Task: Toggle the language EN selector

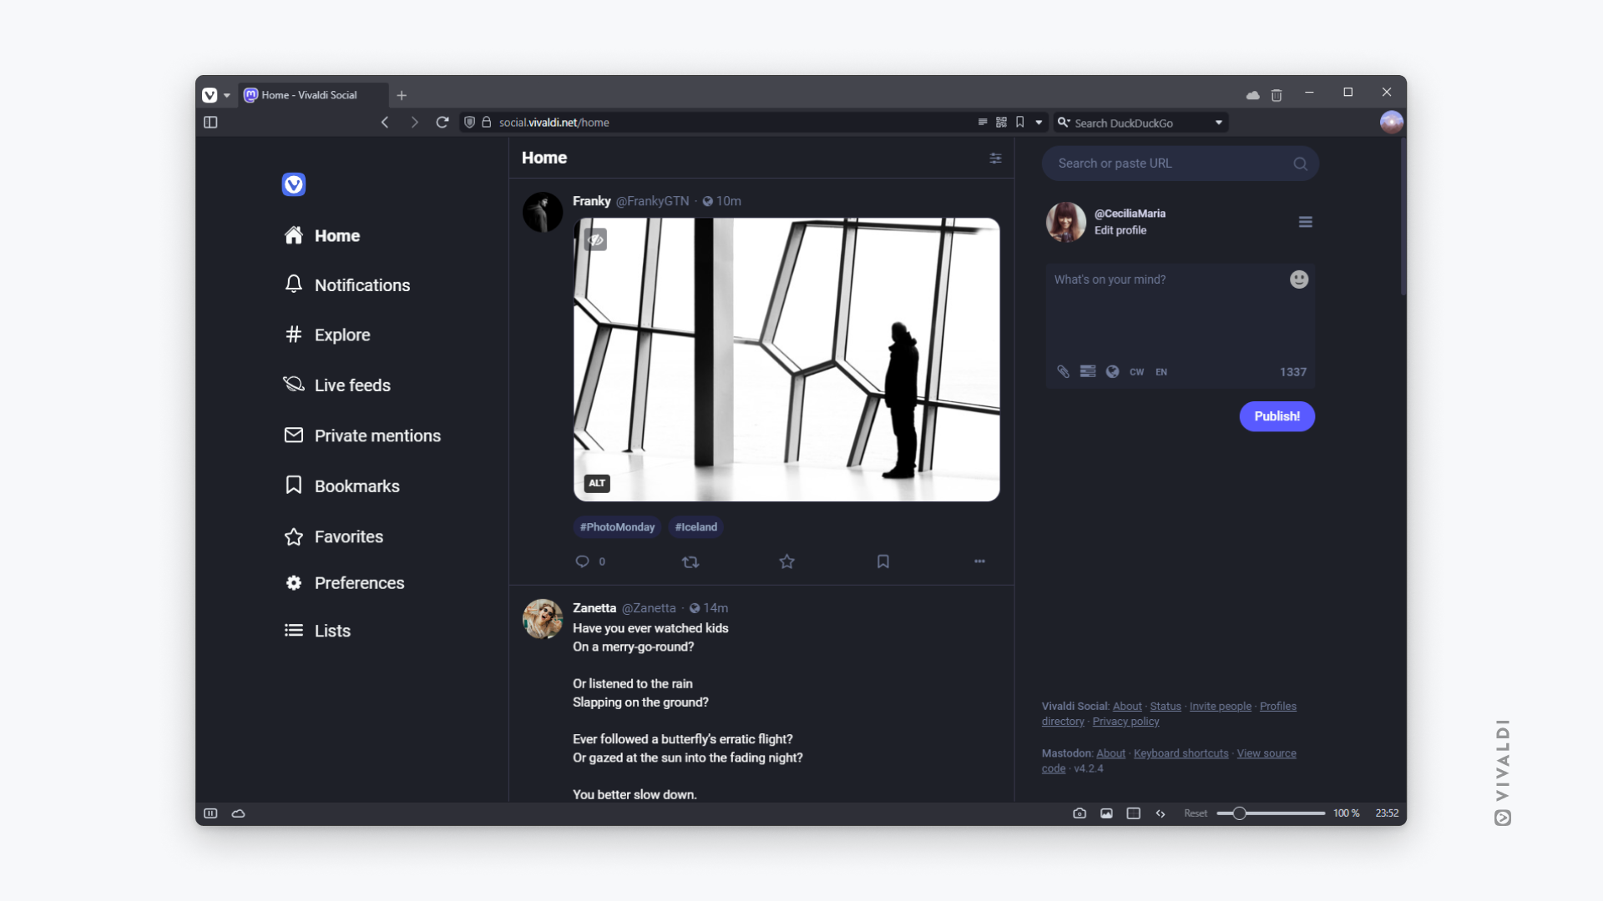Action: pos(1161,370)
